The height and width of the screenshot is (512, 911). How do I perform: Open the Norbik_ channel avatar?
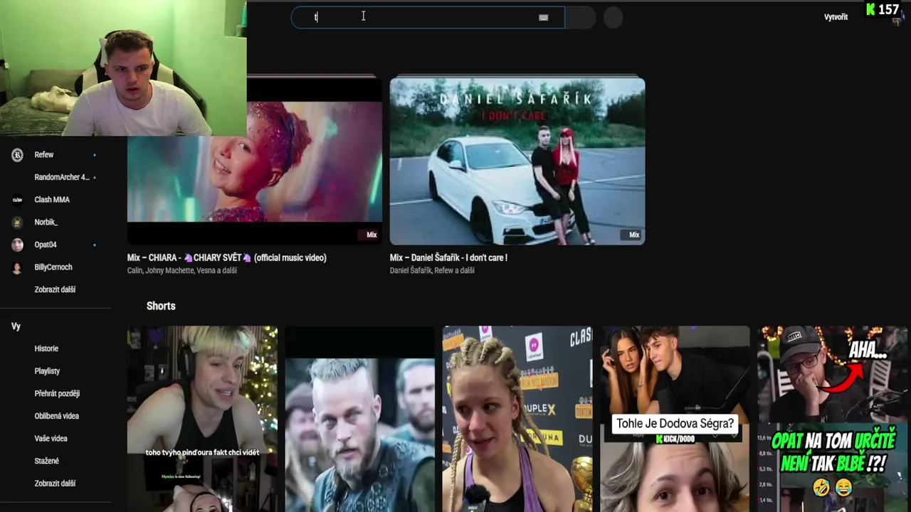(x=18, y=223)
